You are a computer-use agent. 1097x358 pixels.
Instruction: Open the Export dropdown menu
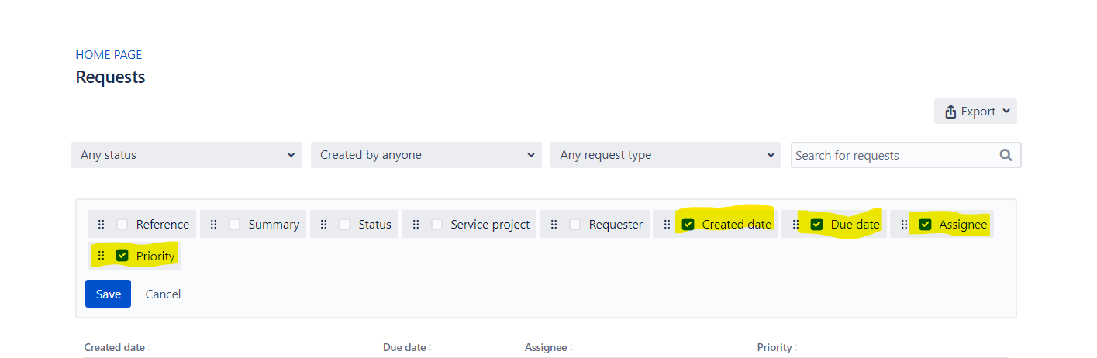(x=975, y=112)
